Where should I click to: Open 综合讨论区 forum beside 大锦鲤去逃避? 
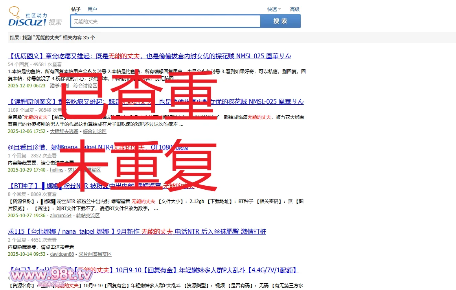[x=95, y=131]
